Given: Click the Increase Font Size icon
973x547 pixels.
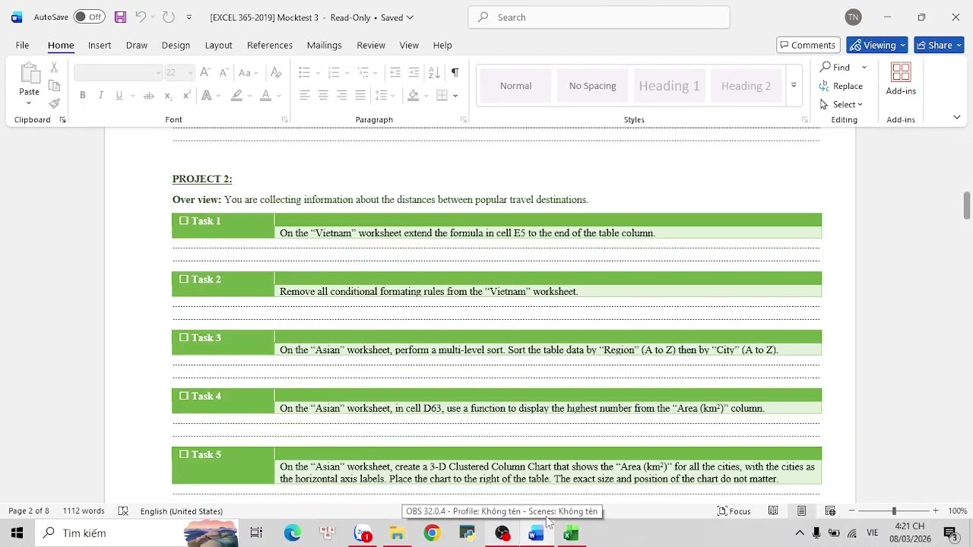Looking at the screenshot, I should click(205, 72).
